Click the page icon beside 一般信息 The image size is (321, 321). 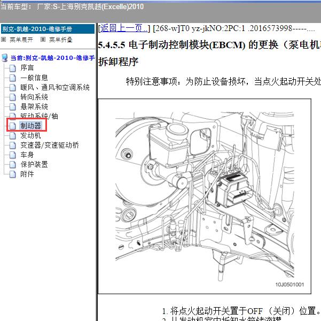coord(13,78)
